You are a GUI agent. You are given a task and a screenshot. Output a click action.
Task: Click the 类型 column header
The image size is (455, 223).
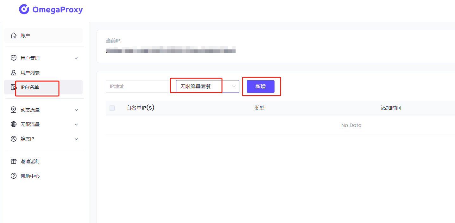[x=259, y=108]
